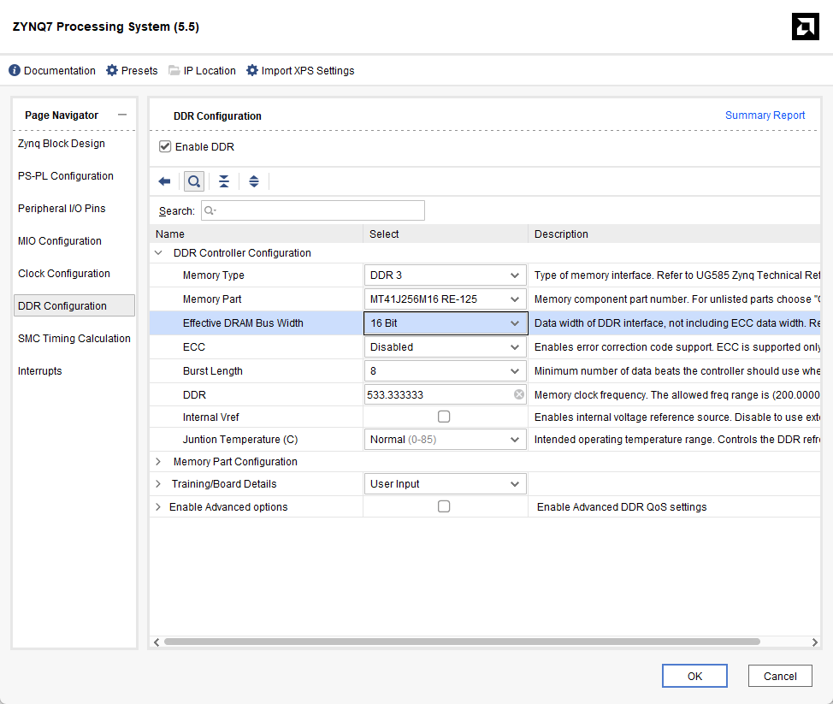Uncheck the Enable DDR checkbox
833x704 pixels.
tap(165, 146)
